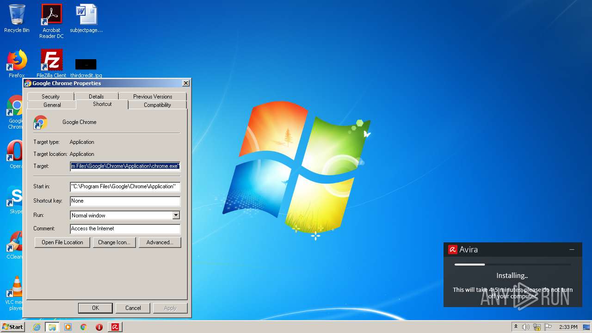The image size is (592, 333).
Task: Select the Skype desktop shortcut
Action: (14, 200)
